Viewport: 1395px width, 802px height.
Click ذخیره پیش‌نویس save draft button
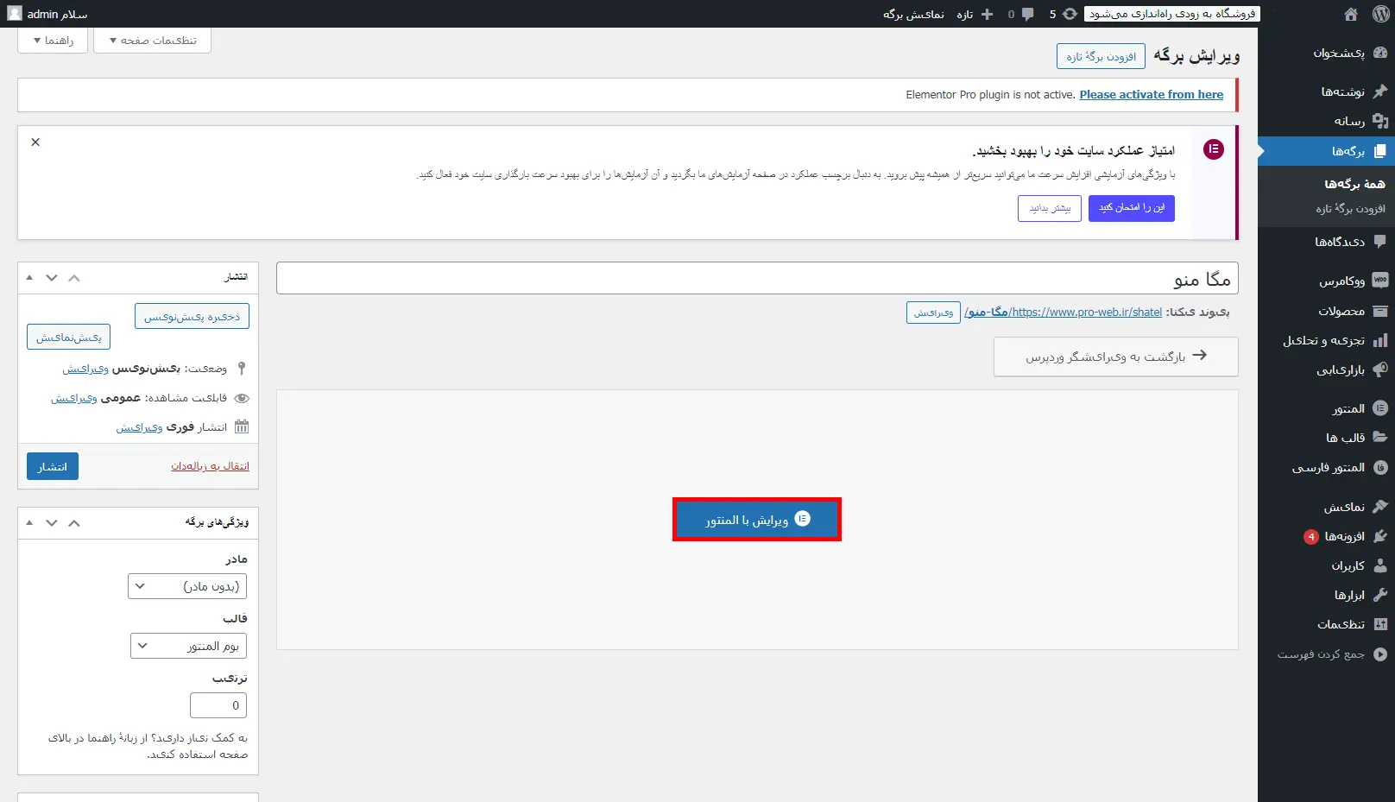coord(192,316)
